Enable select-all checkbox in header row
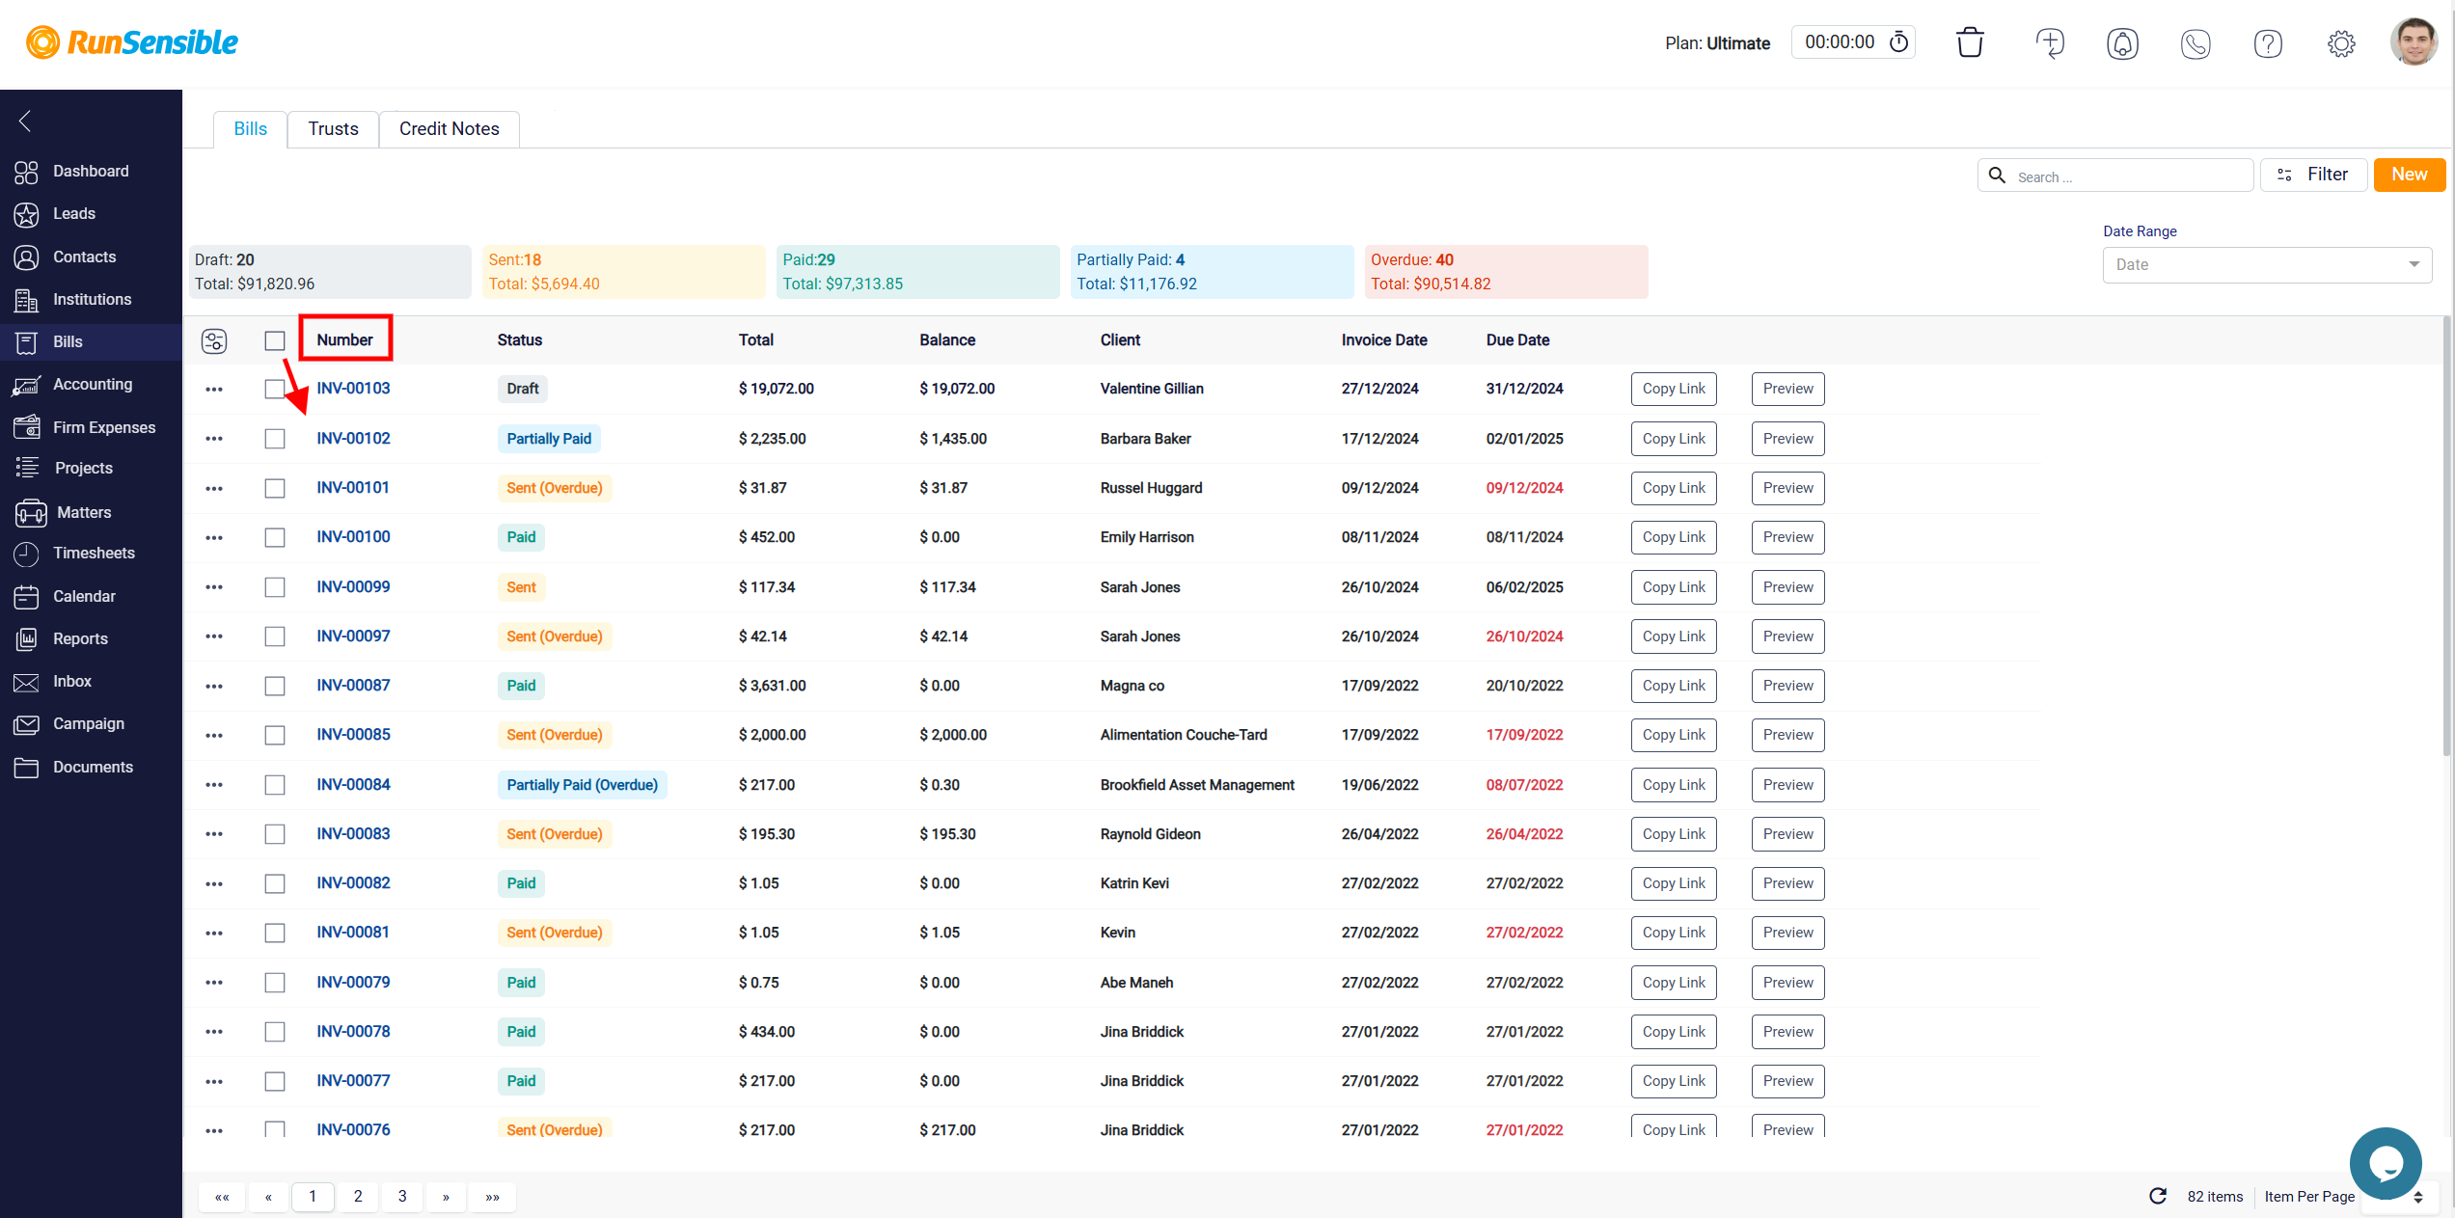2455x1218 pixels. tap(276, 339)
